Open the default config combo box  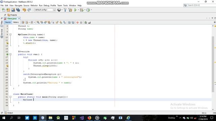click(x=45, y=10)
